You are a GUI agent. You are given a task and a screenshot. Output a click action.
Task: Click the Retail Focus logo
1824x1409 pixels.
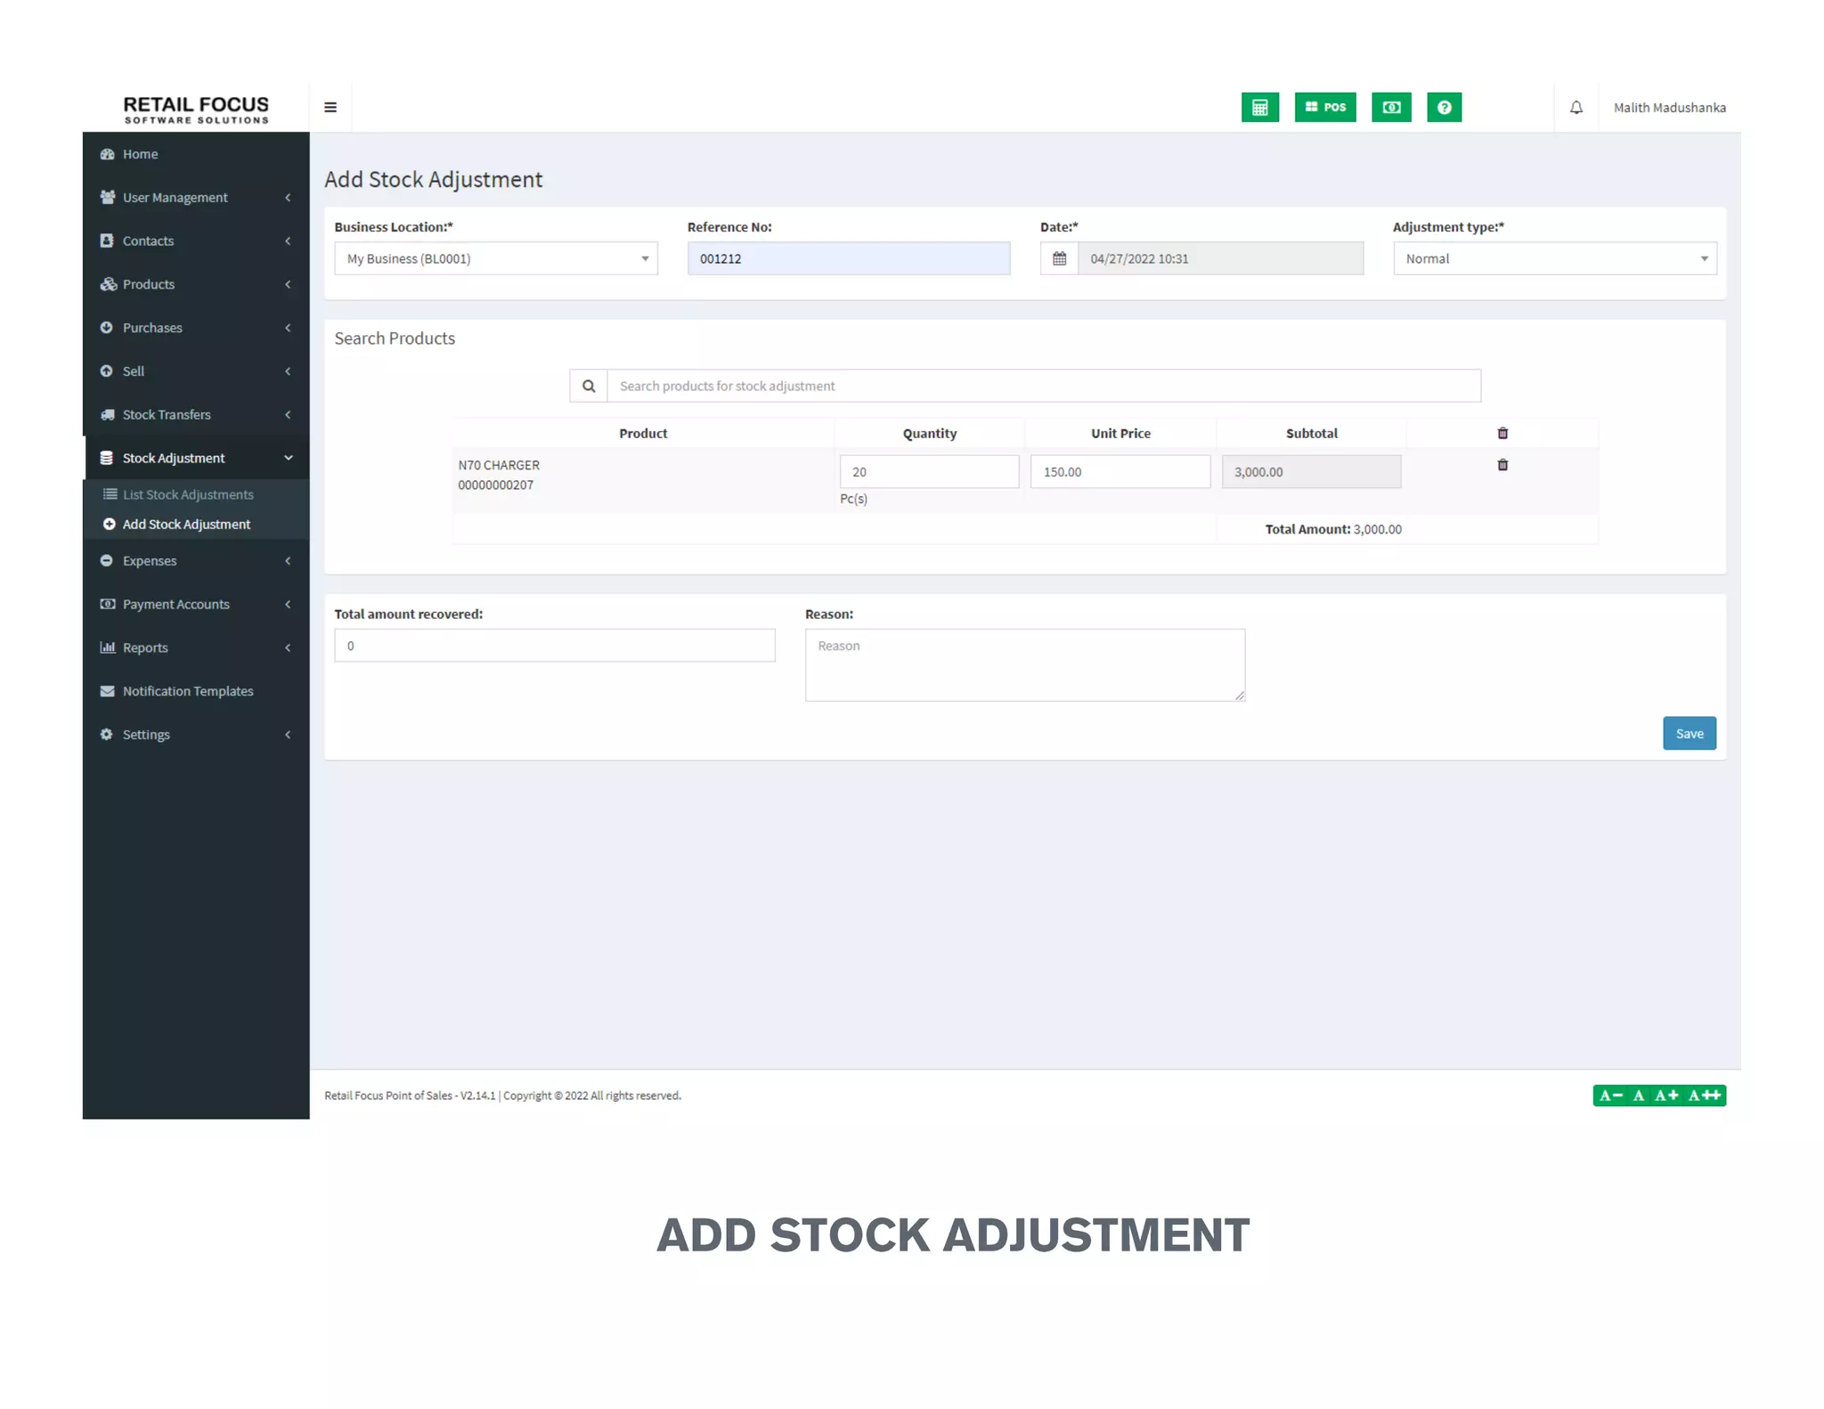coord(196,110)
